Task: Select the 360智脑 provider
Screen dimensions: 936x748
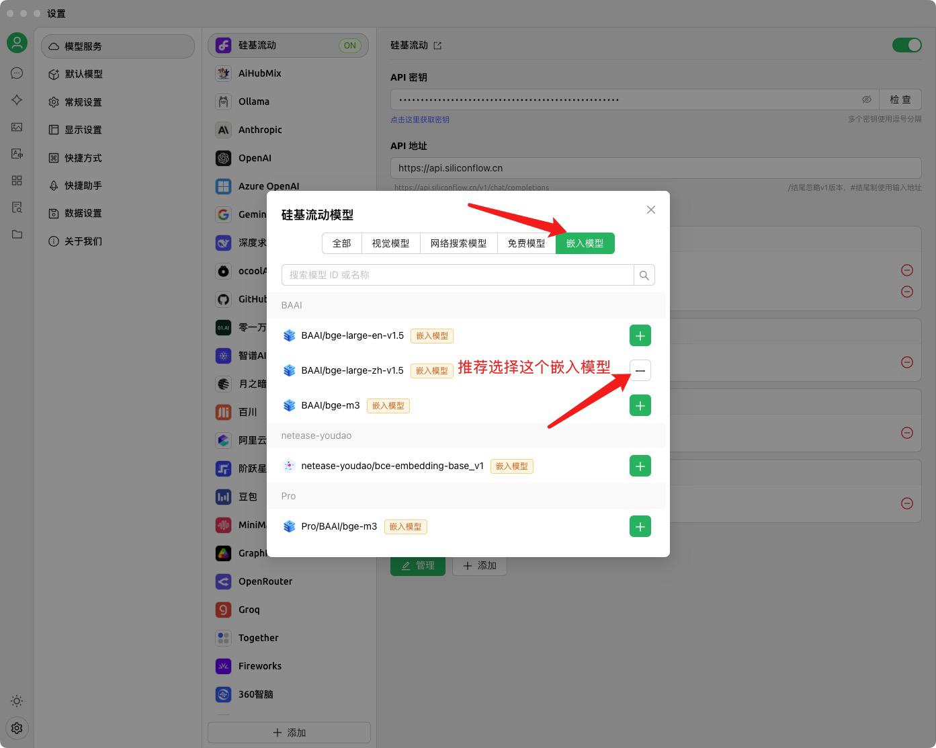Action: [x=288, y=694]
